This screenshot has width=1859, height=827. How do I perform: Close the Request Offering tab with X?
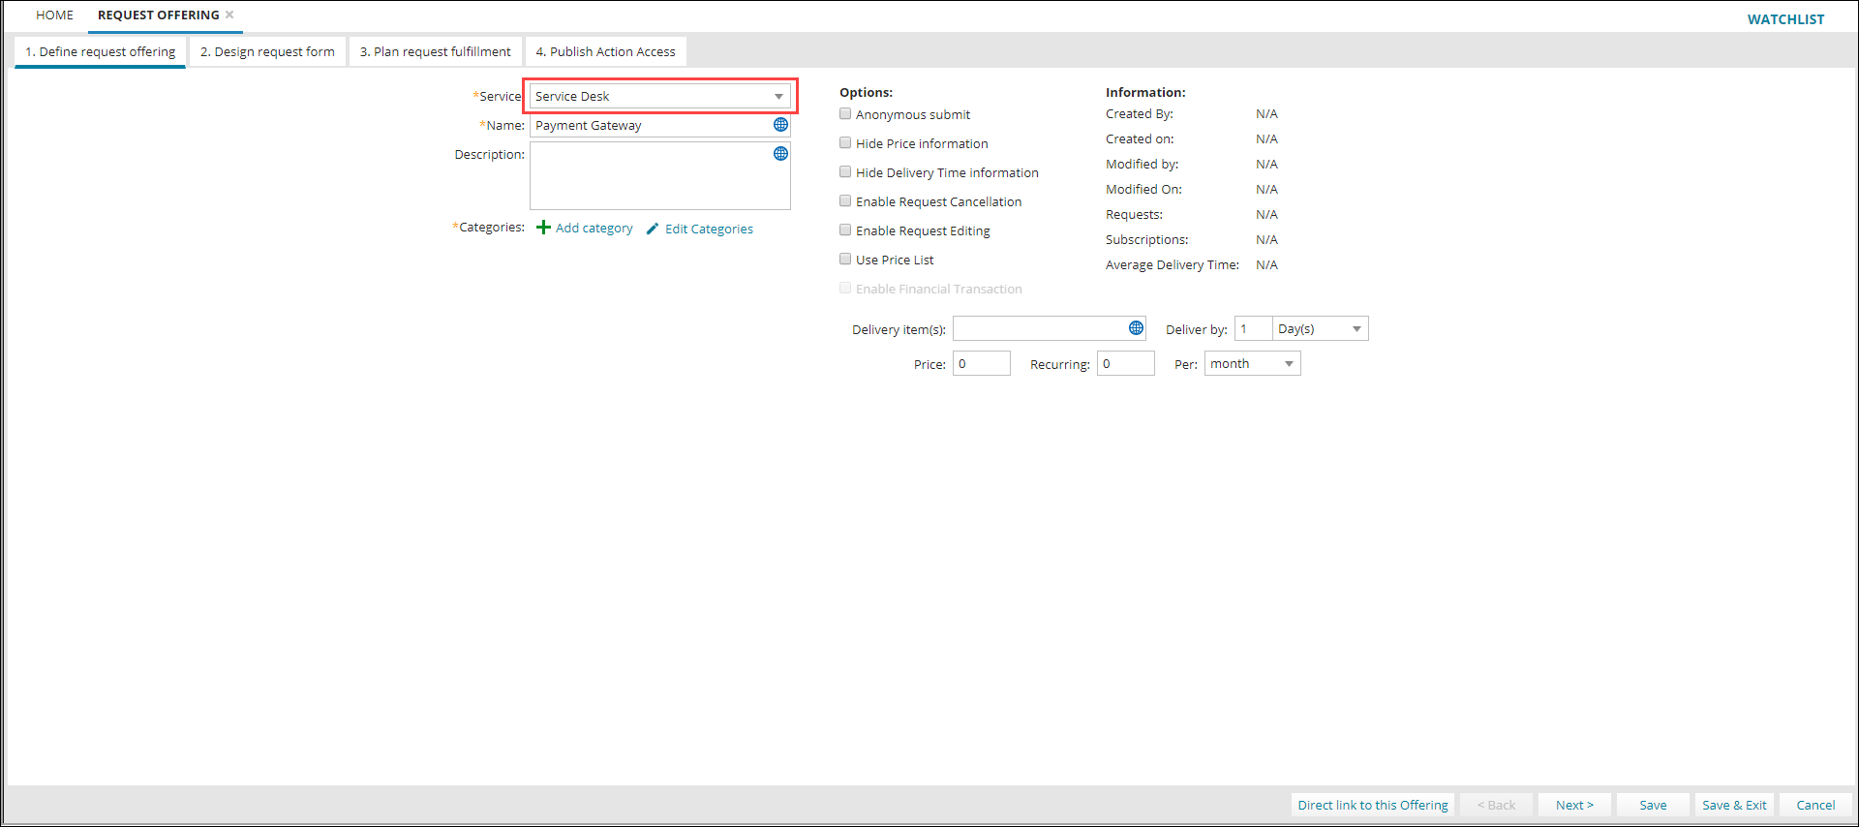[229, 15]
